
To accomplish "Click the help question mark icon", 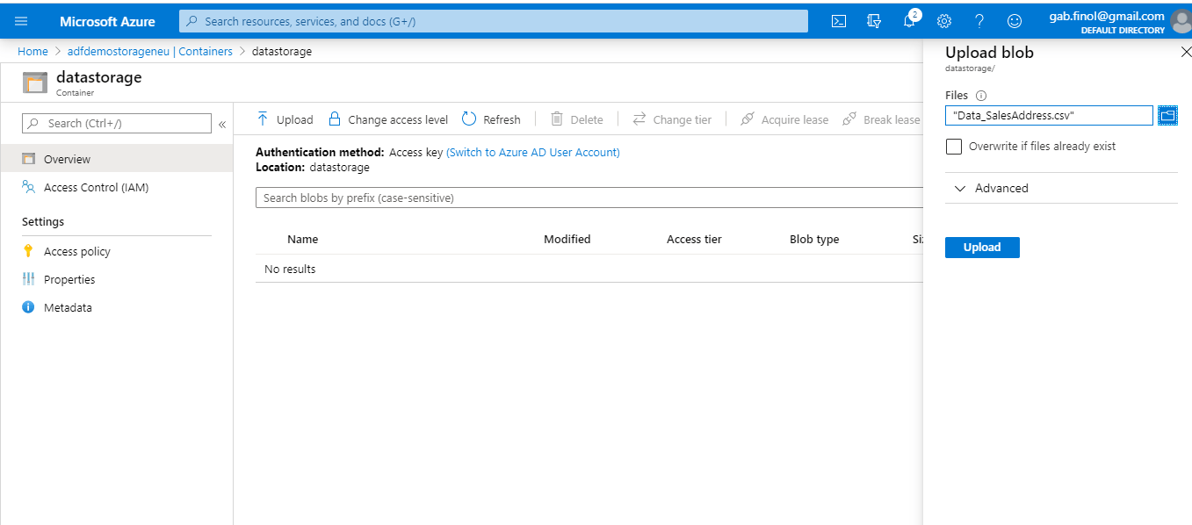I will (979, 21).
